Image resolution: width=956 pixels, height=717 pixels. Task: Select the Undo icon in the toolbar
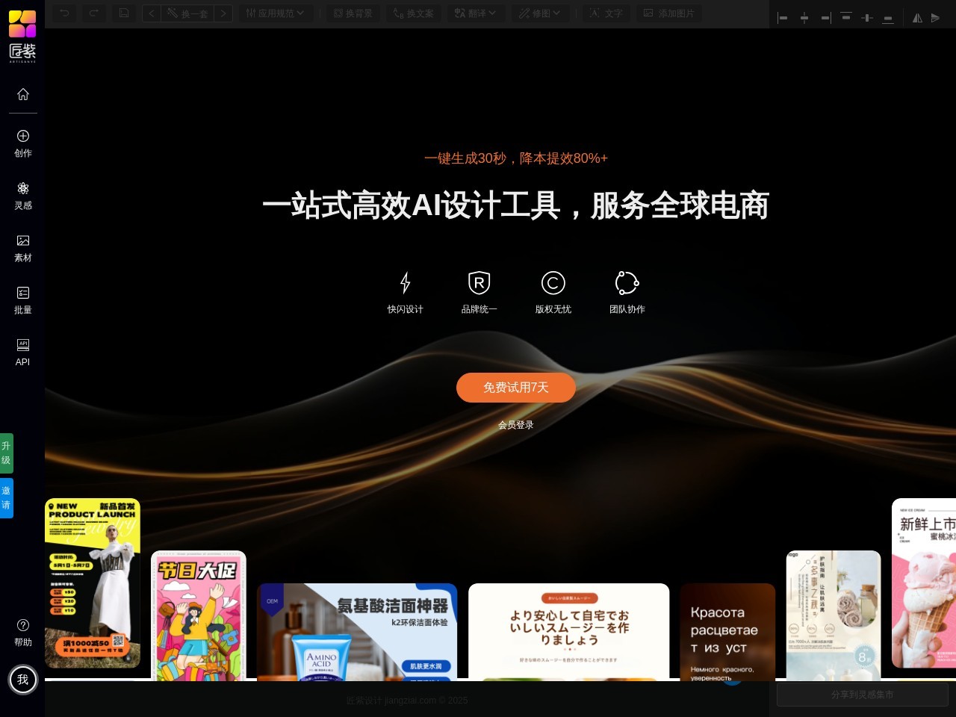click(x=63, y=13)
